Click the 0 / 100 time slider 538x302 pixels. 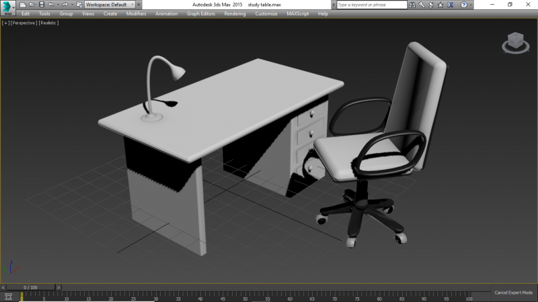coord(30,287)
